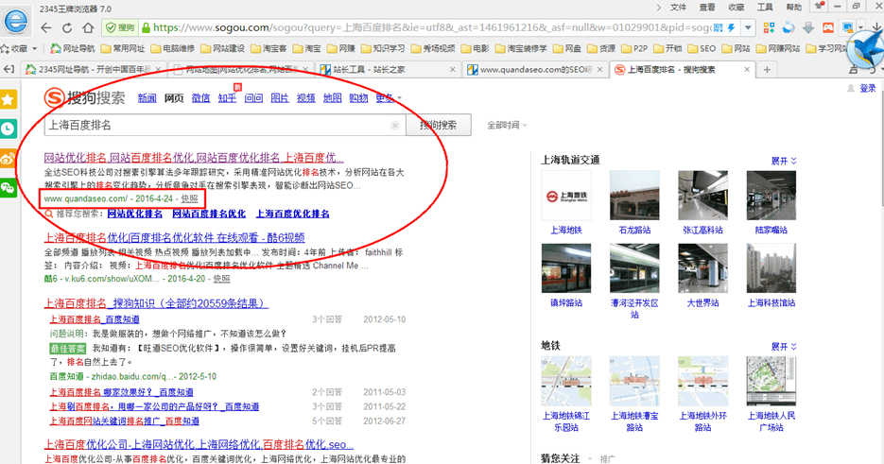
Task: Select the 地图 search category
Action: 332,98
